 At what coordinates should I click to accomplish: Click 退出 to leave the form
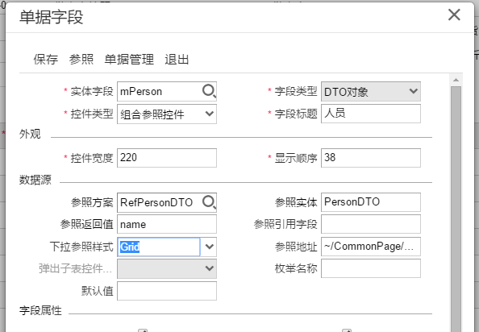click(177, 59)
